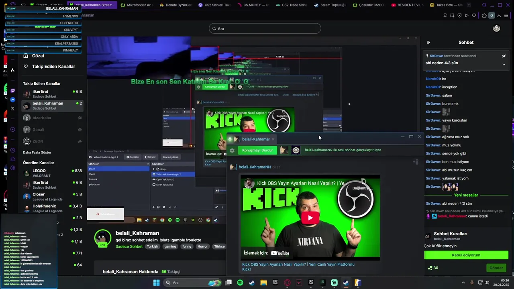Open the Twitch sidebar shortcut
514x289 pixels.
pos(12,91)
